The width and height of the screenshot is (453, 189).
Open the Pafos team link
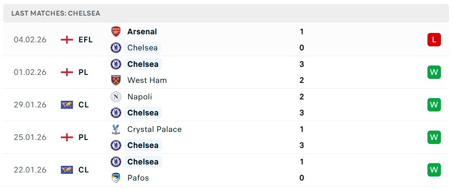(138, 178)
